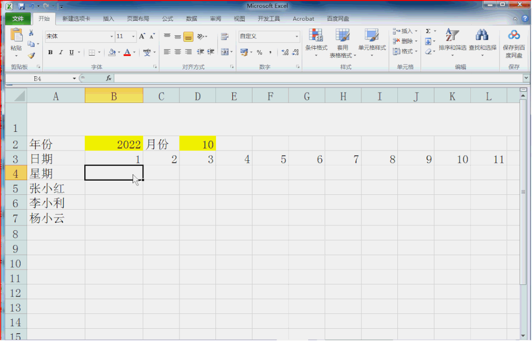Click the text orientation icon
This screenshot has height=341, width=532.
201,36
